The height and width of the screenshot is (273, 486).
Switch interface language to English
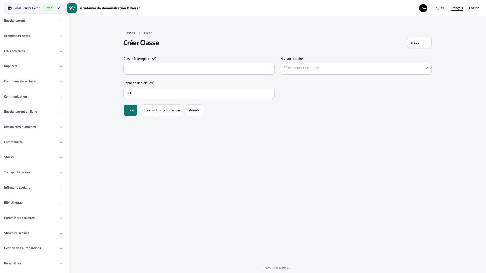coord(474,8)
